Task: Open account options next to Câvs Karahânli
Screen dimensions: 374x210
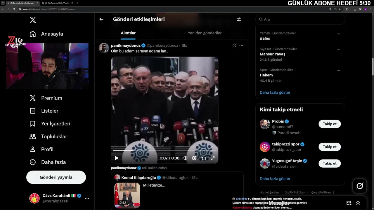Action: (x=87, y=198)
